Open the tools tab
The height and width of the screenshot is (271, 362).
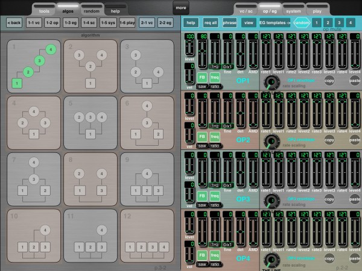coord(44,10)
